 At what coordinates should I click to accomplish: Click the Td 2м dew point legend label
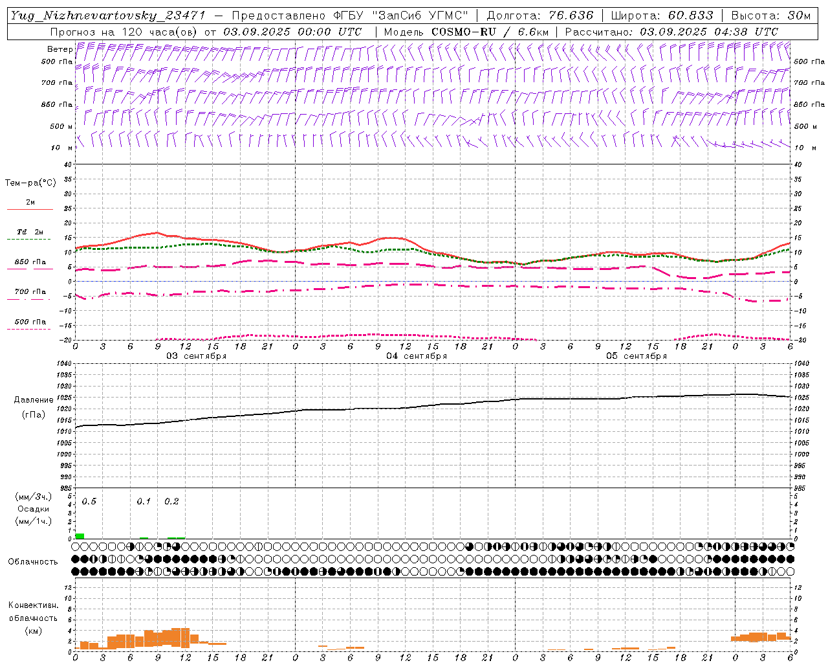[30, 232]
